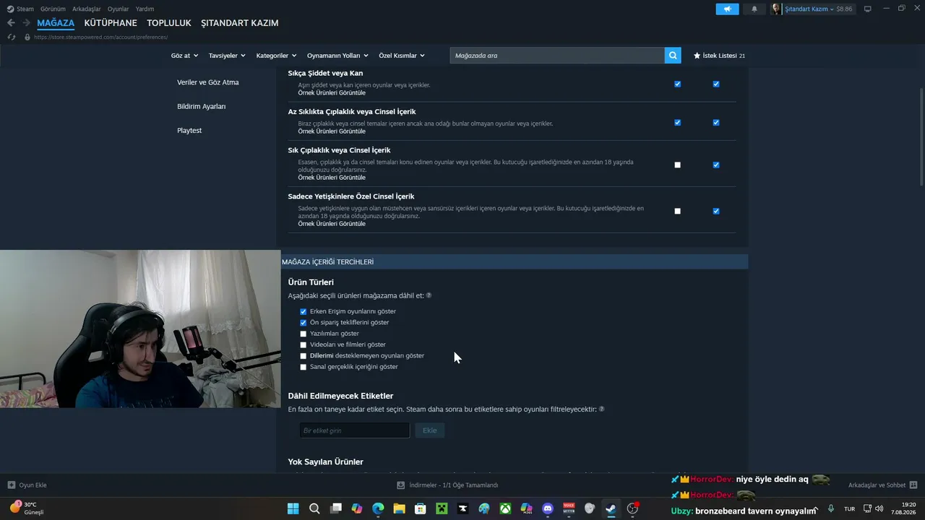This screenshot has width=925, height=520.
Task: Go forward with the forward arrow
Action: (x=27, y=23)
